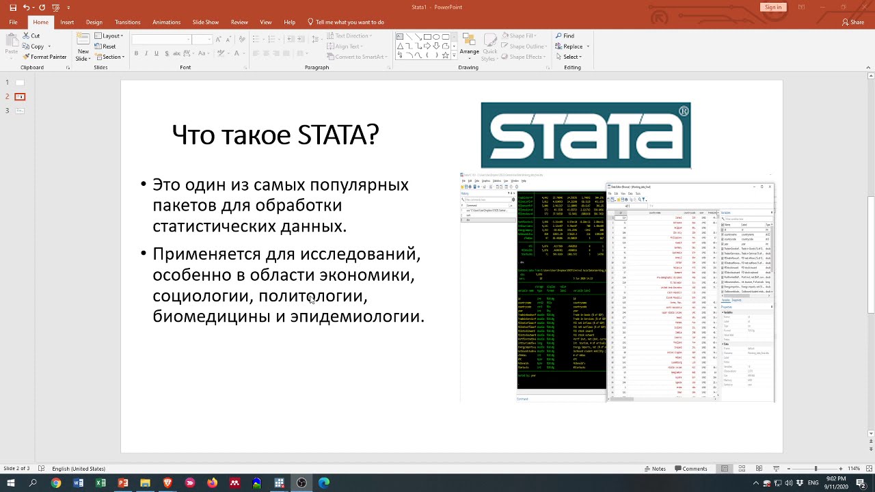Expand the shapes gallery More arrow
Viewport: 875px width, 492px height.
click(x=455, y=56)
